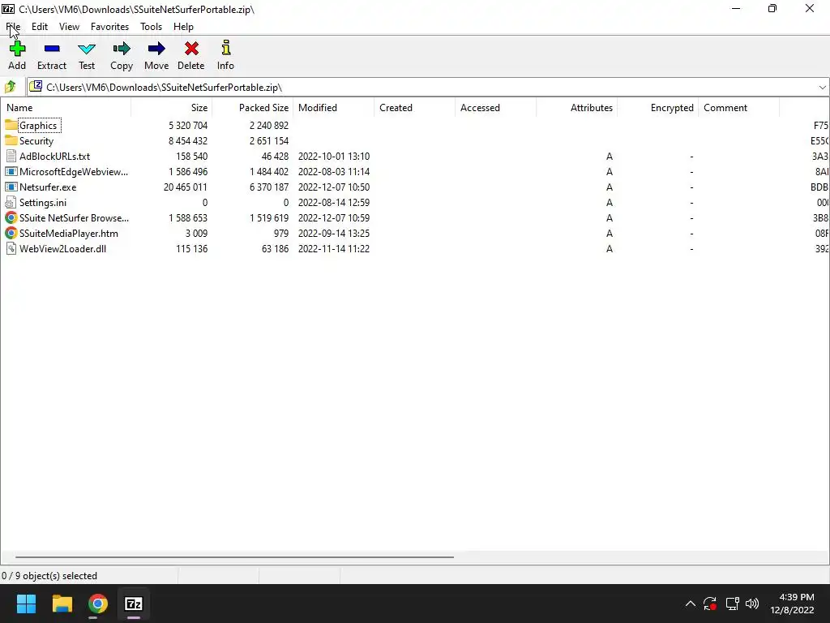Sort by the Encrypted column header
The height and width of the screenshot is (623, 830).
(657, 108)
